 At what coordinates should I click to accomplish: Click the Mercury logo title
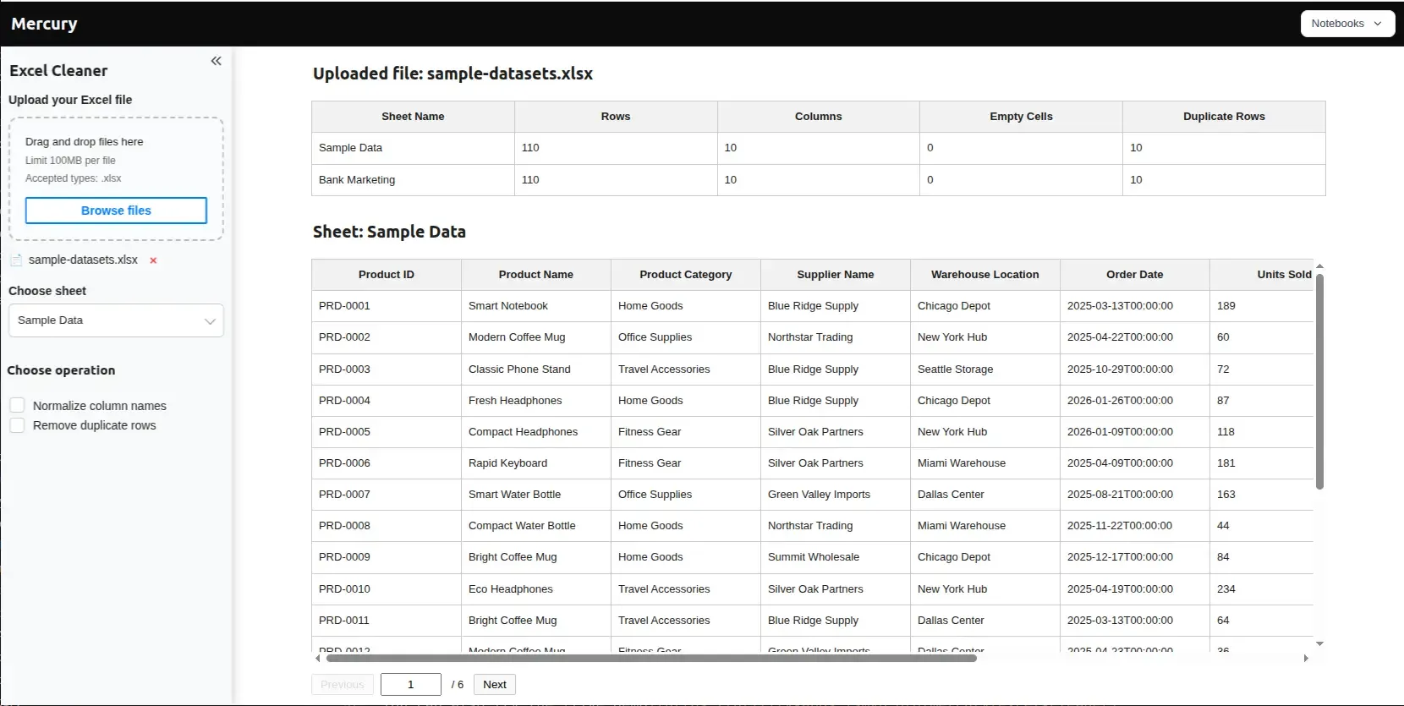44,24
